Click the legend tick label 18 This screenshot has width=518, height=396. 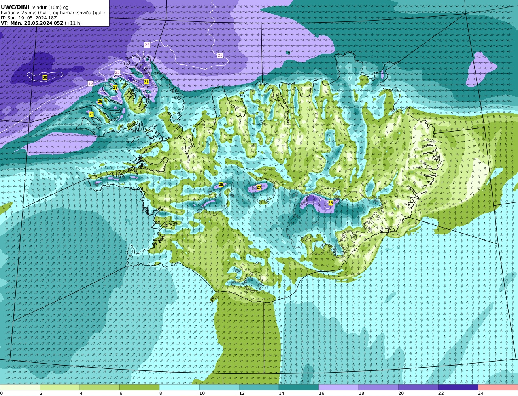pos(361,393)
